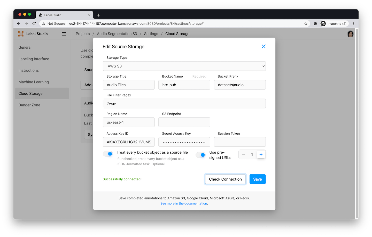Reload the page with browser refresh icon
The width and height of the screenshot is (372, 237).
click(x=34, y=24)
